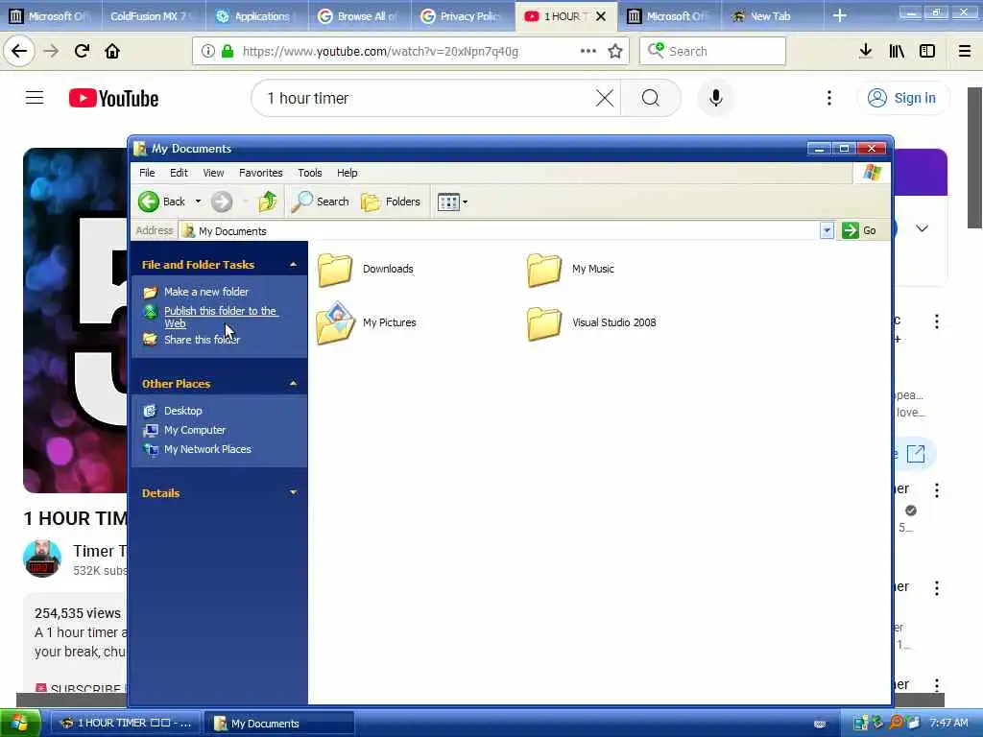Open the Tools menu in My Documents

point(310,173)
